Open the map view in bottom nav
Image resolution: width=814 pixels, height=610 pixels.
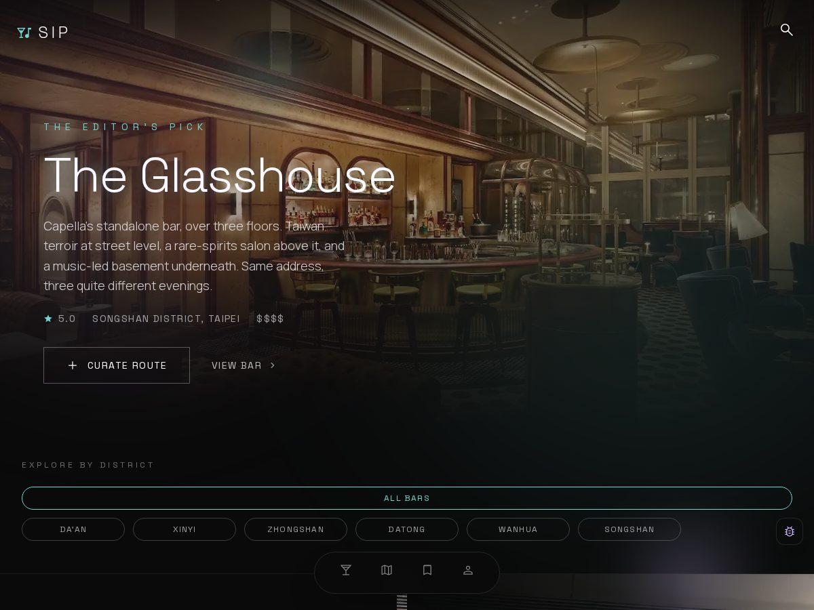click(387, 570)
